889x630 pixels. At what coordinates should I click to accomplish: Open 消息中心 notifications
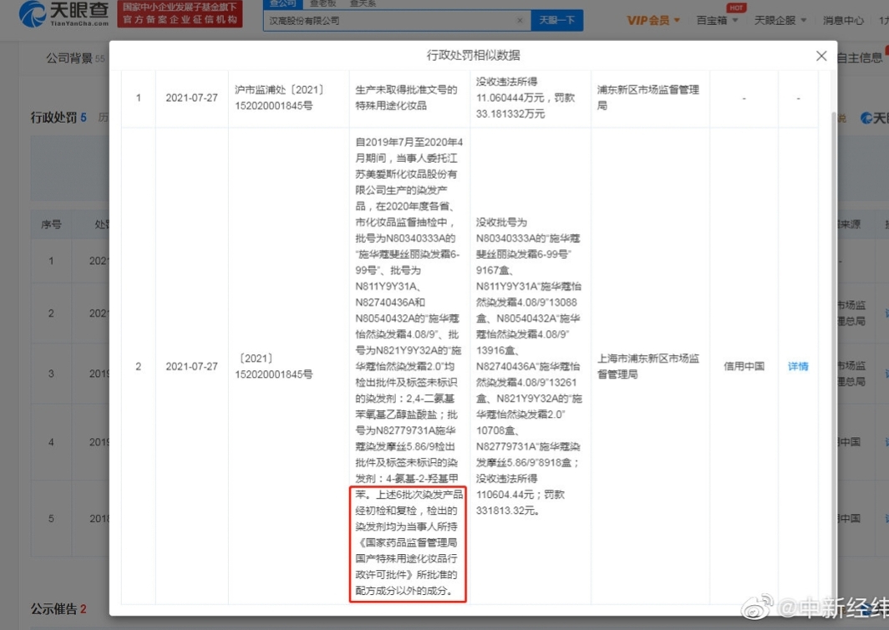842,20
